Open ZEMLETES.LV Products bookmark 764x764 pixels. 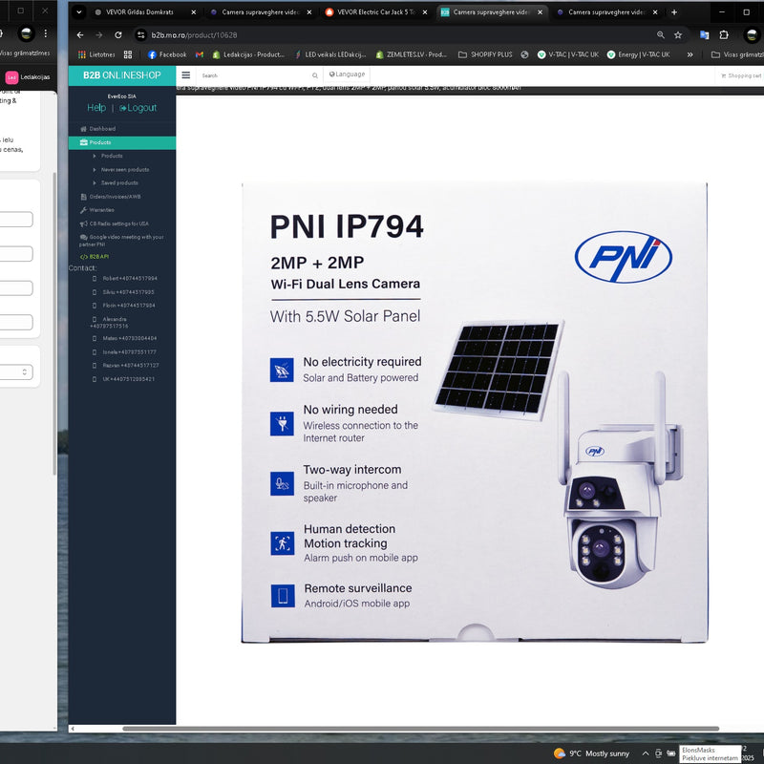412,54
